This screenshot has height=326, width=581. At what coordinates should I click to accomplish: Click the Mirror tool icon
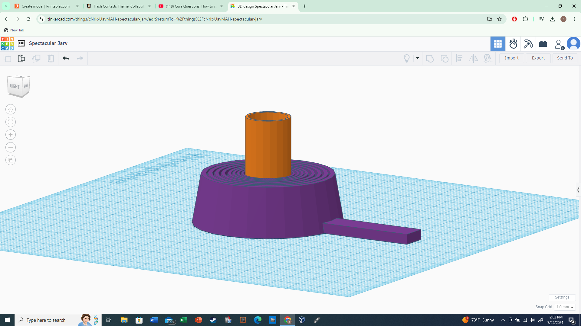pyautogui.click(x=473, y=58)
